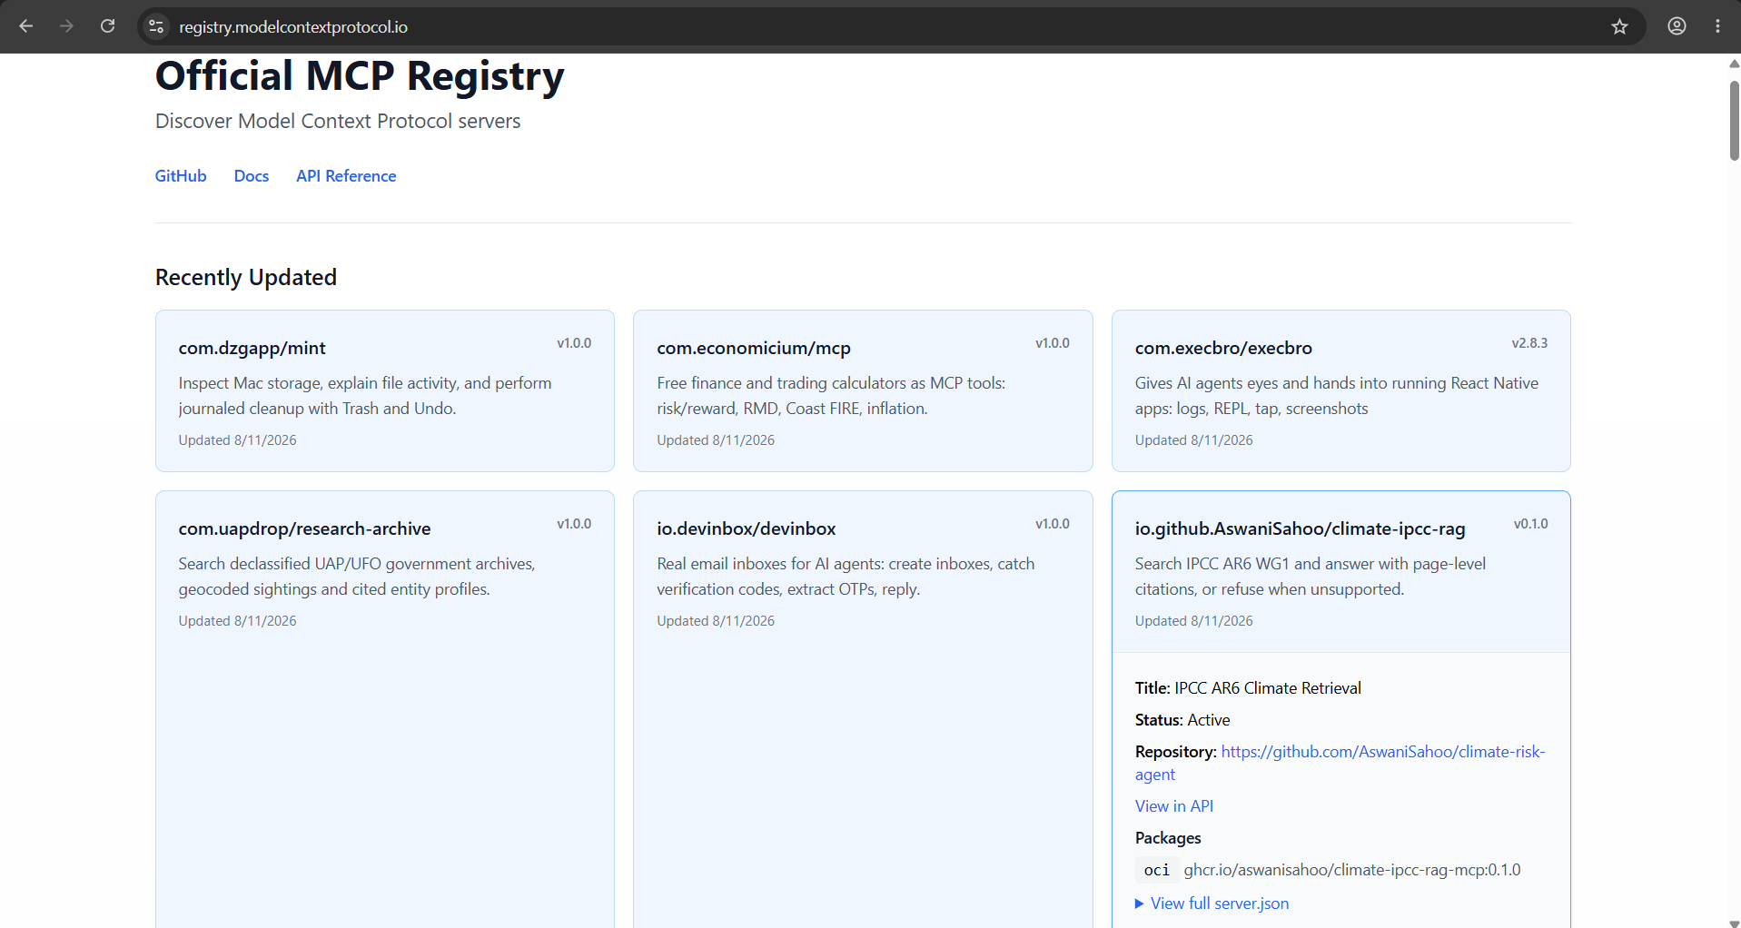Click the Title: IPCC AR6 Climate Retrieval line

click(1248, 688)
